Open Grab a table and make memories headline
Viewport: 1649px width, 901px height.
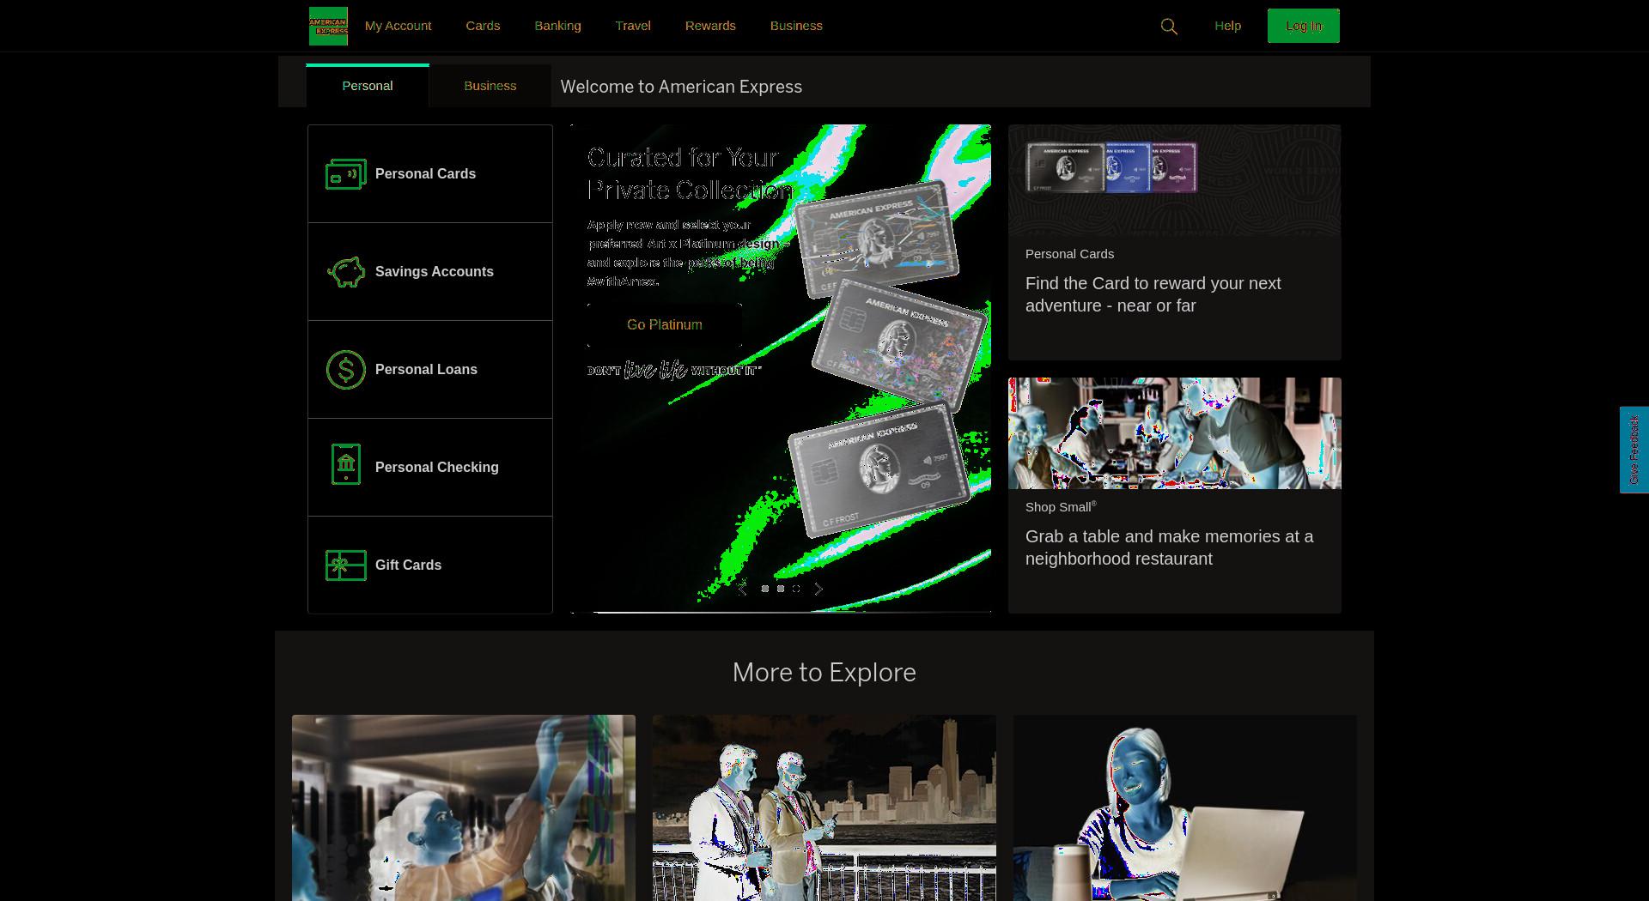(x=1169, y=547)
